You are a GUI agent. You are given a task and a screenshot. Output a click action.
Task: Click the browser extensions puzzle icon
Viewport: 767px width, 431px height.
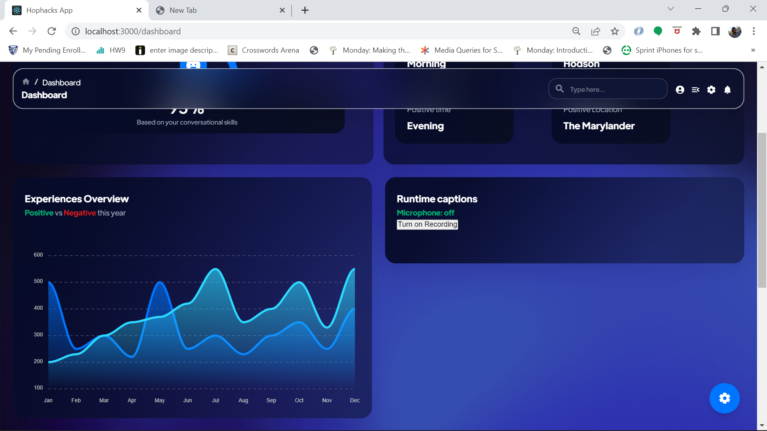pyautogui.click(x=696, y=31)
